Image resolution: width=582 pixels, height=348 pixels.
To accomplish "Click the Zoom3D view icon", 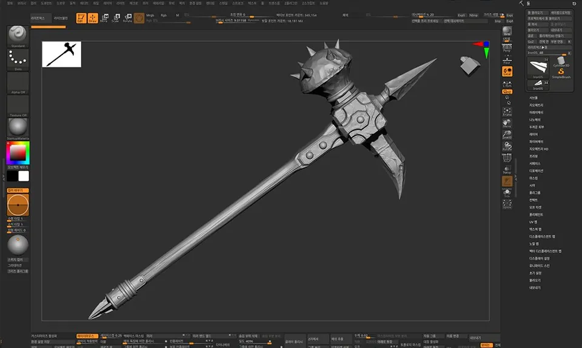I will (x=507, y=135).
